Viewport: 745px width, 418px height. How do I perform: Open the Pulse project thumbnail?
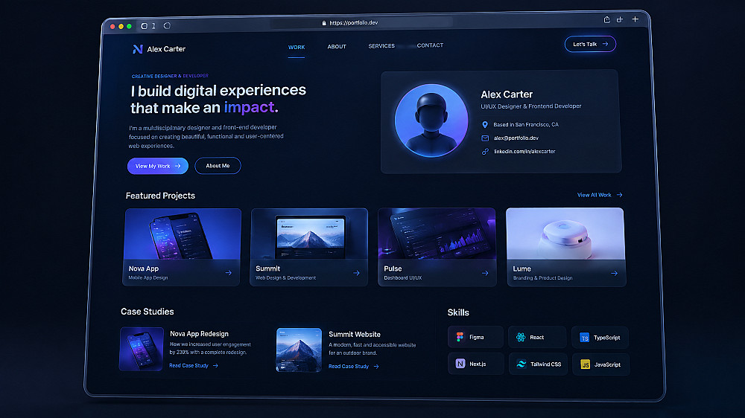pyautogui.click(x=437, y=234)
